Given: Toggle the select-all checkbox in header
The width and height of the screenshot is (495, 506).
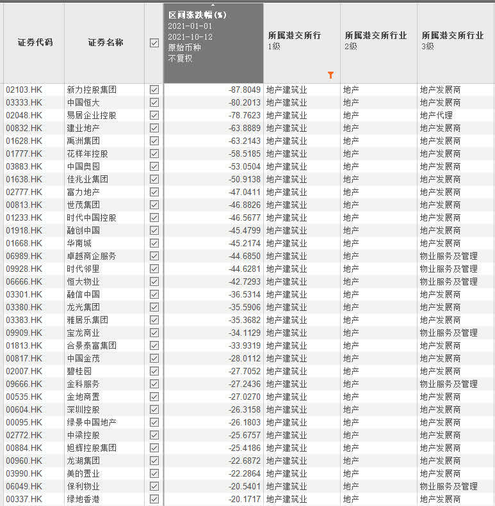Looking at the screenshot, I should [154, 43].
